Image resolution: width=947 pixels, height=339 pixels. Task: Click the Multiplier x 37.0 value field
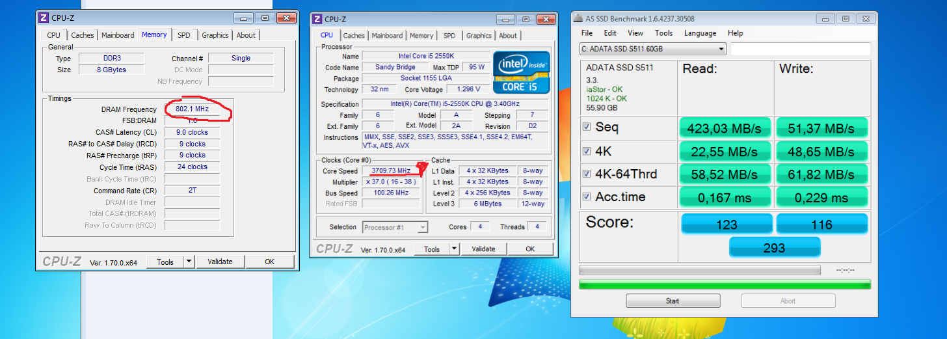coord(391,182)
